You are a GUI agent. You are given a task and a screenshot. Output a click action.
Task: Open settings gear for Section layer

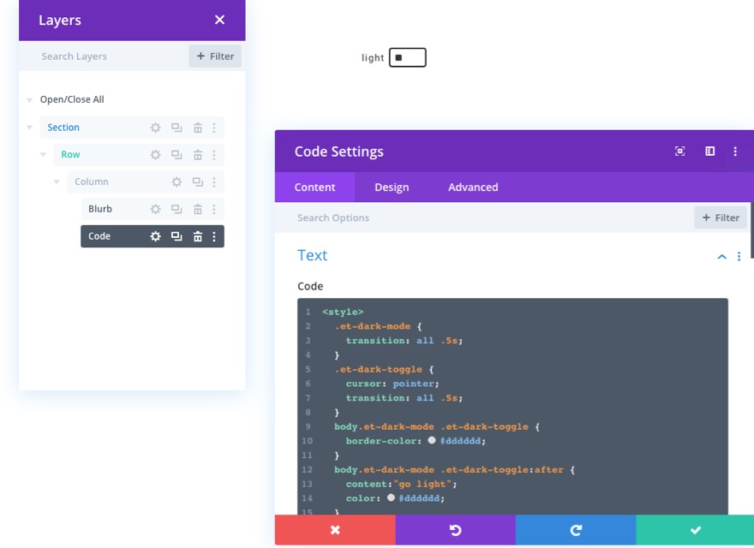pyautogui.click(x=155, y=128)
